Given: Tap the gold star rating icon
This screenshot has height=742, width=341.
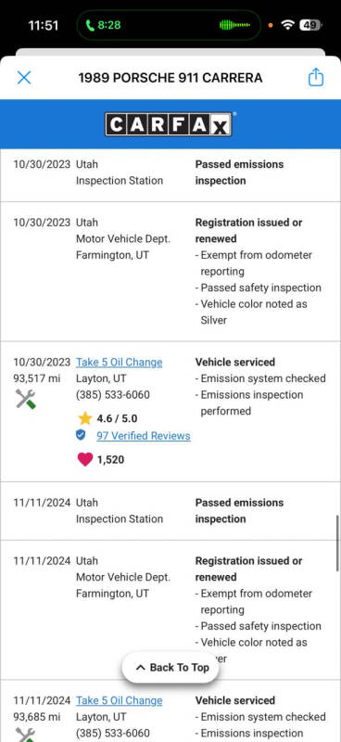Looking at the screenshot, I should (85, 418).
